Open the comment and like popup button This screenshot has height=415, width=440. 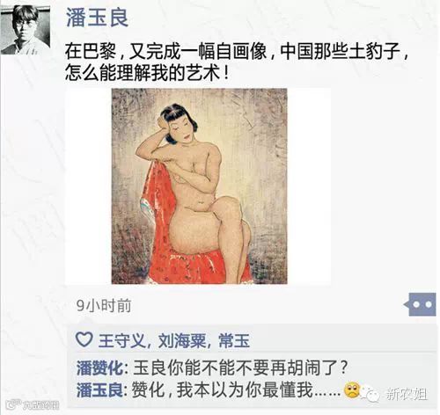tap(420, 304)
